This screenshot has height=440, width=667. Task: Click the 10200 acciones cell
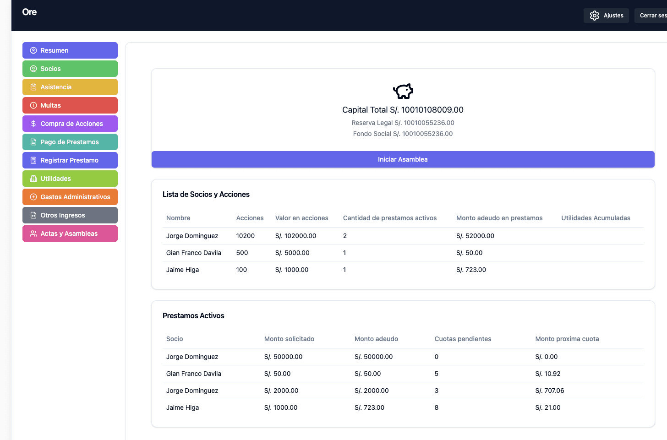point(246,236)
